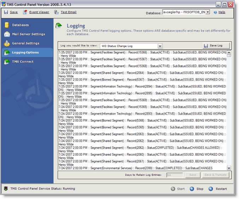Select TMS Connect sidebar item

(27, 62)
